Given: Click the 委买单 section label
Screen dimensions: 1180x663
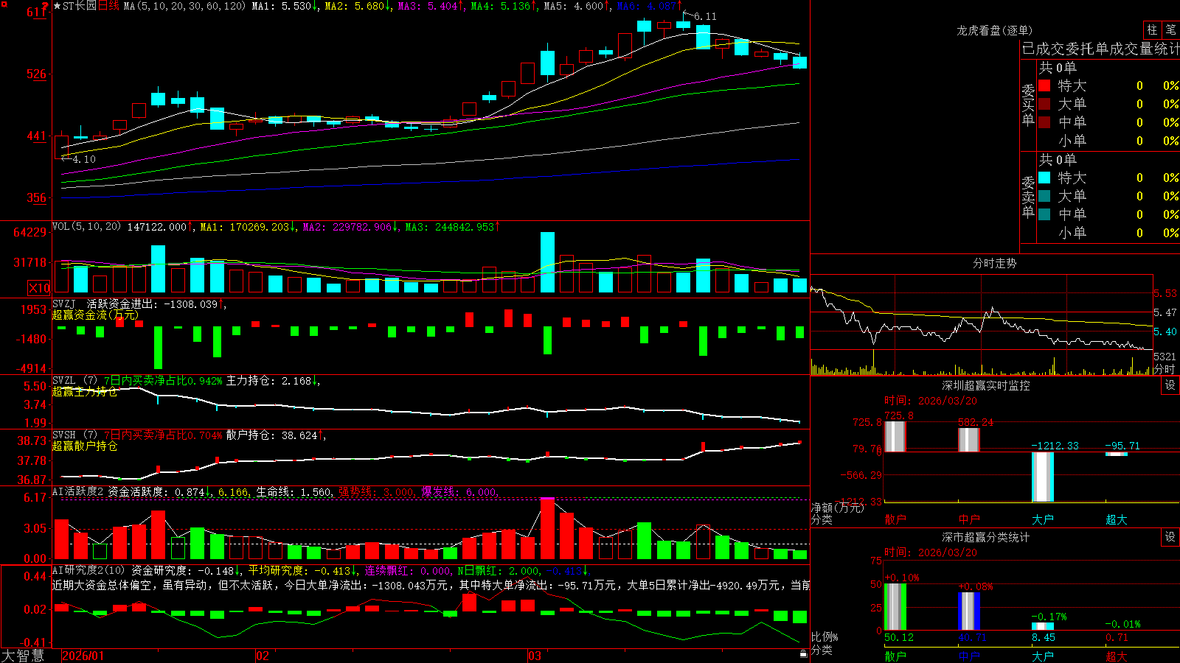Looking at the screenshot, I should [x=1028, y=105].
